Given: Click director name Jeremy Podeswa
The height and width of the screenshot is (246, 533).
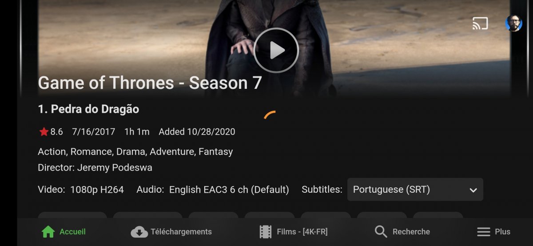Looking at the screenshot, I should (115, 167).
